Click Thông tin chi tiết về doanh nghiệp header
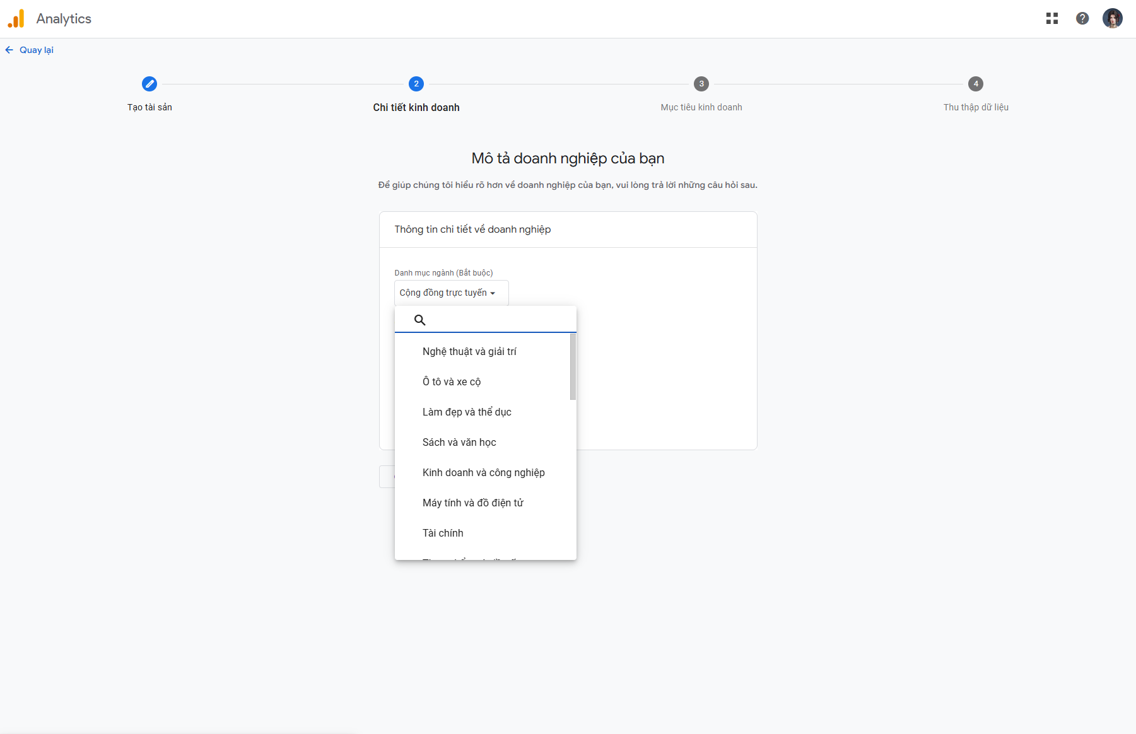The height and width of the screenshot is (734, 1136). coord(472,230)
